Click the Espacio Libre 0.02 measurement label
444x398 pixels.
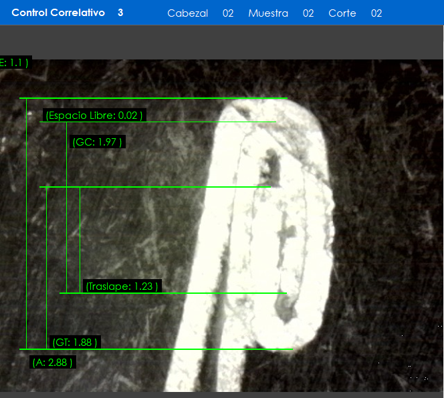[x=94, y=116]
